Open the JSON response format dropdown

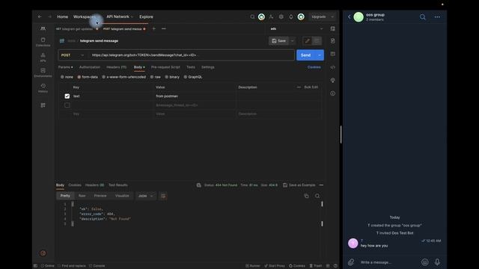click(x=146, y=196)
